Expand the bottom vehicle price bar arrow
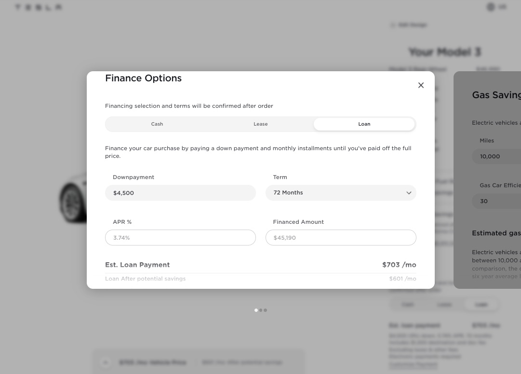521x374 pixels. pyautogui.click(x=106, y=362)
